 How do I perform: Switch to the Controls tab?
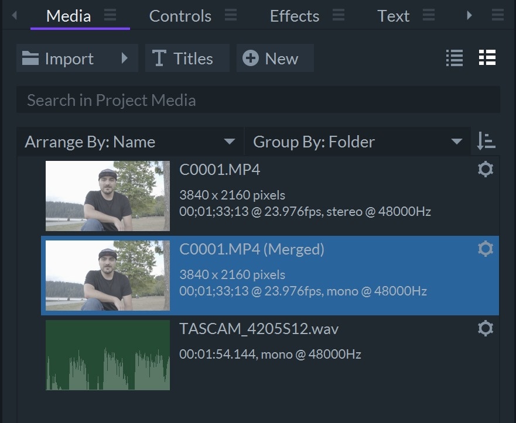(180, 16)
